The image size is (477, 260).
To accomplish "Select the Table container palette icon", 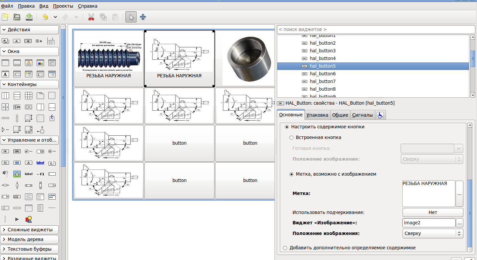I will (x=29, y=96).
